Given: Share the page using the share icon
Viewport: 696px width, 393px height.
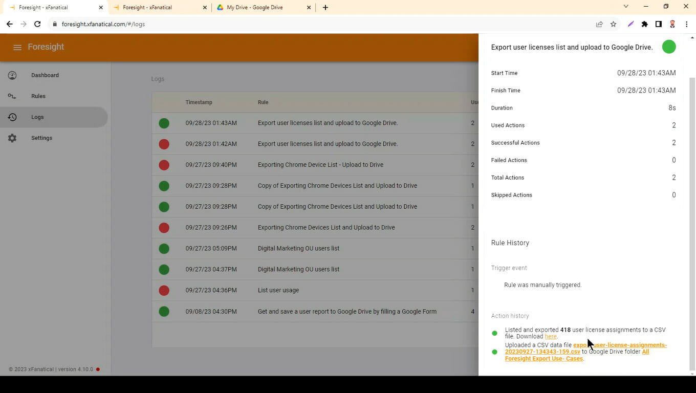Looking at the screenshot, I should click(x=599, y=24).
